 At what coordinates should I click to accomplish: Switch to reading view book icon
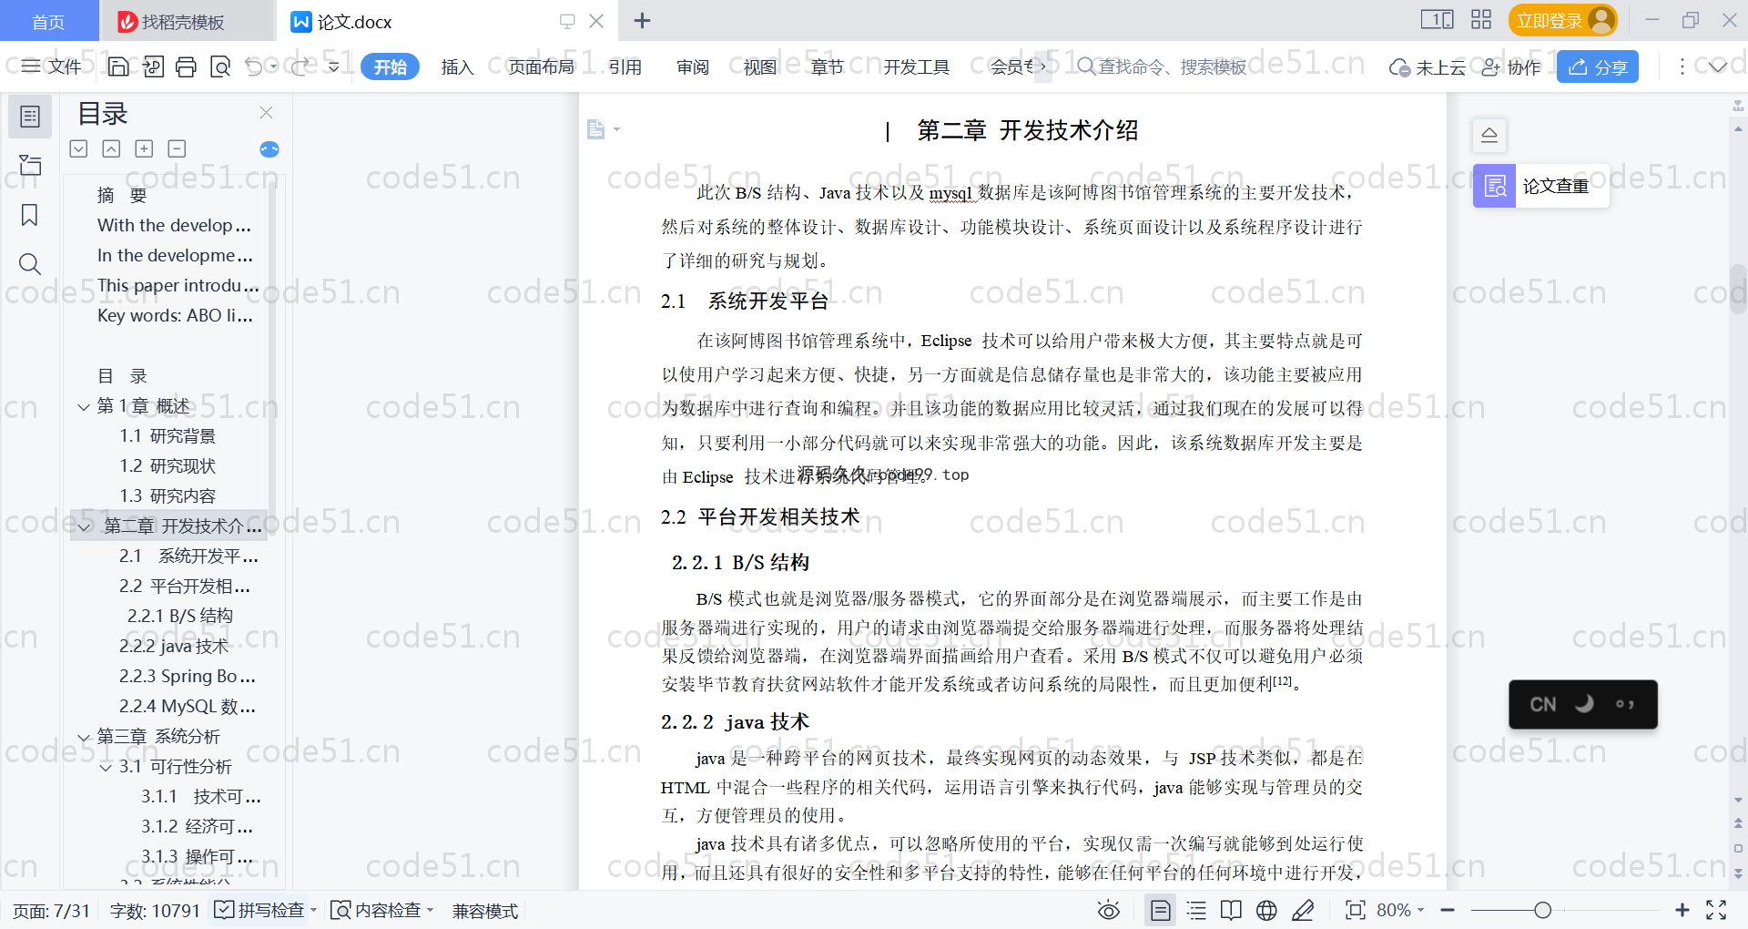pyautogui.click(x=1231, y=910)
